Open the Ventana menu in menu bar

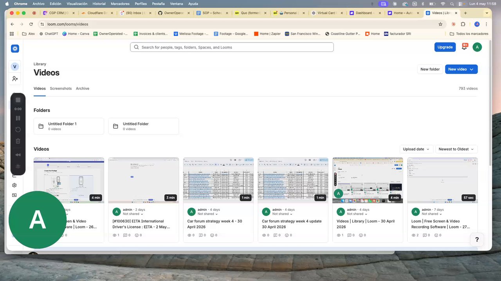[176, 4]
